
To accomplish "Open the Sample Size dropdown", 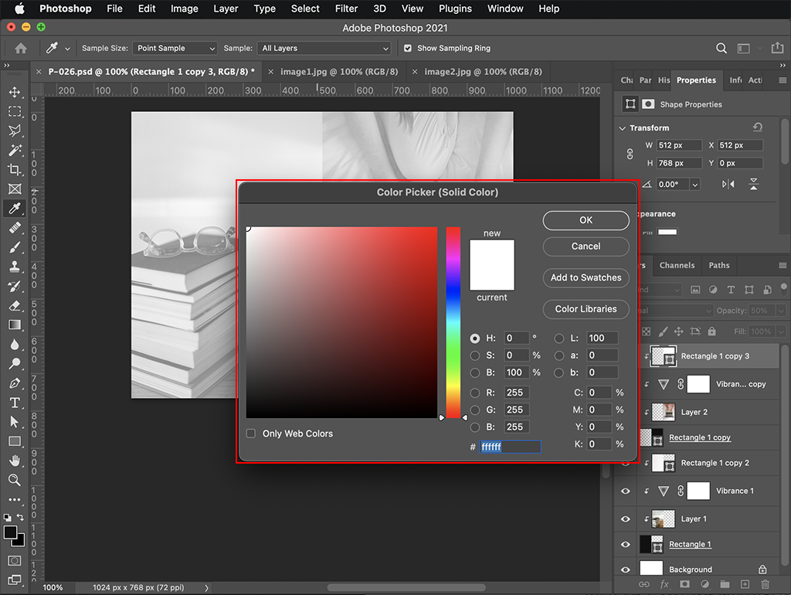I will point(175,48).
